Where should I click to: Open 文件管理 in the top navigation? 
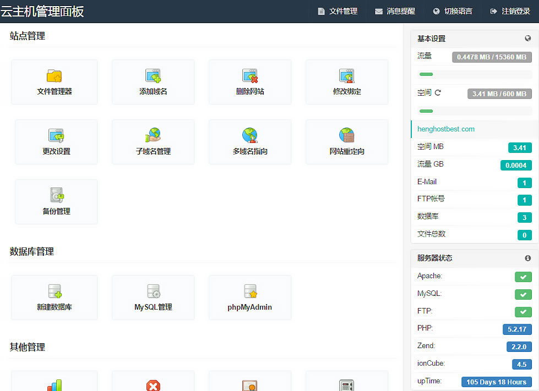tap(337, 12)
